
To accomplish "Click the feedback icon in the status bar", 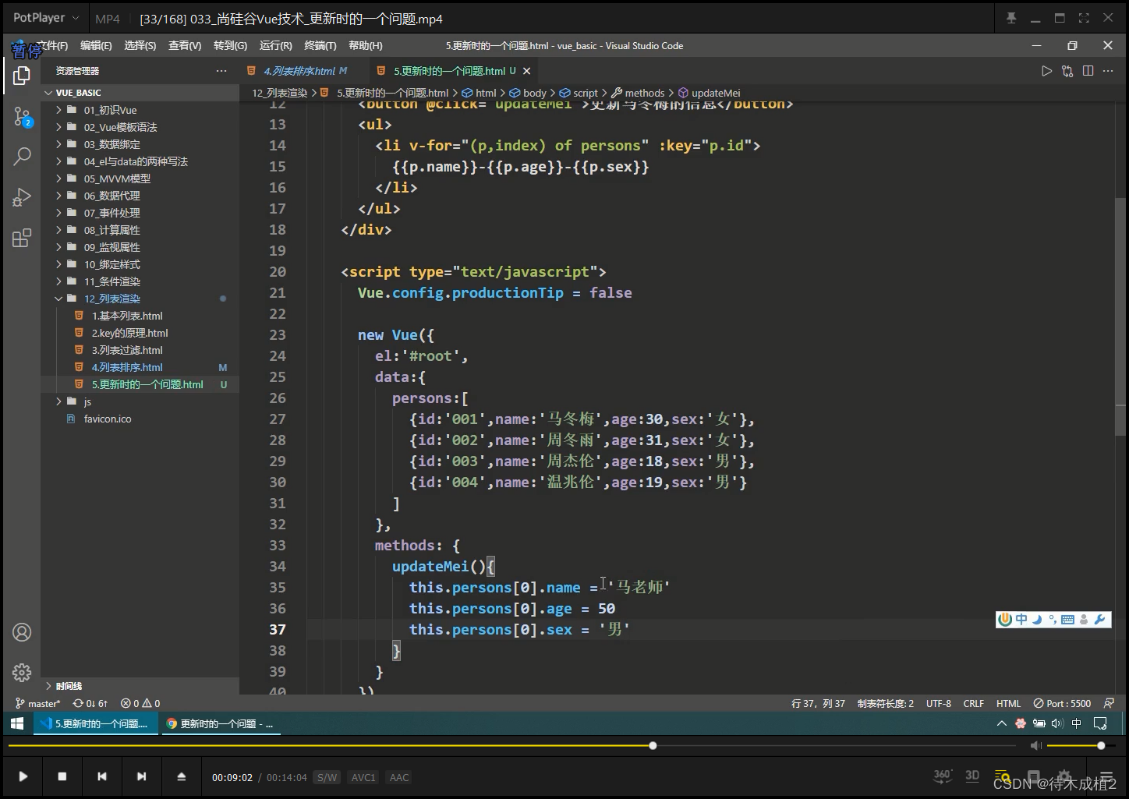I will point(1109,703).
